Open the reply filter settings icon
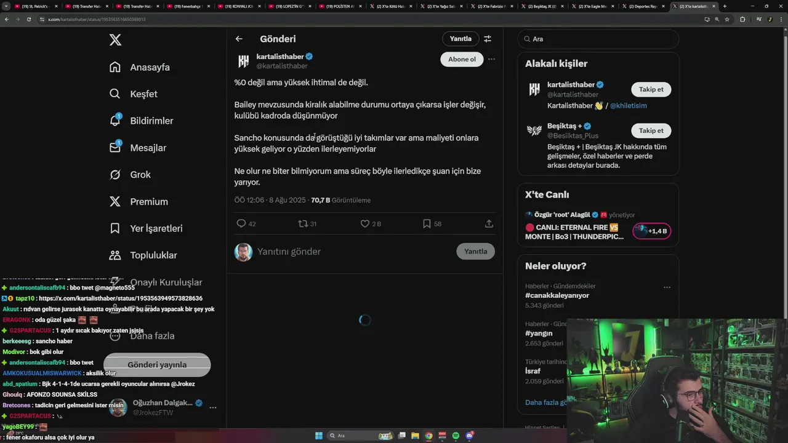This screenshot has width=788, height=443. coord(488,39)
